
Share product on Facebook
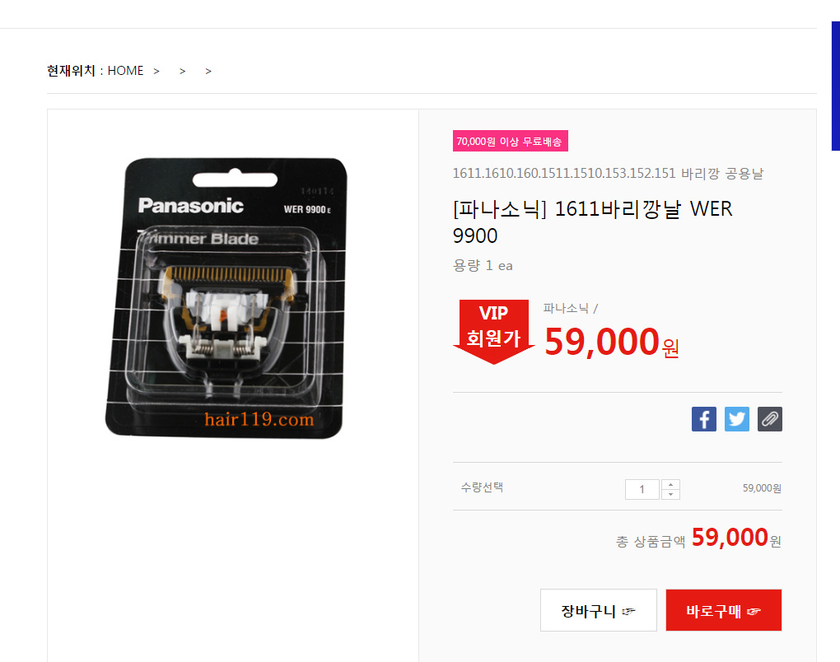(x=704, y=419)
